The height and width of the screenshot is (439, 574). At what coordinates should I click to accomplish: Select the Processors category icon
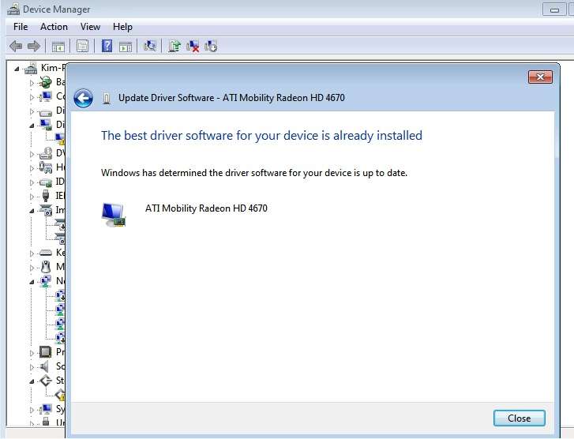tap(45, 352)
